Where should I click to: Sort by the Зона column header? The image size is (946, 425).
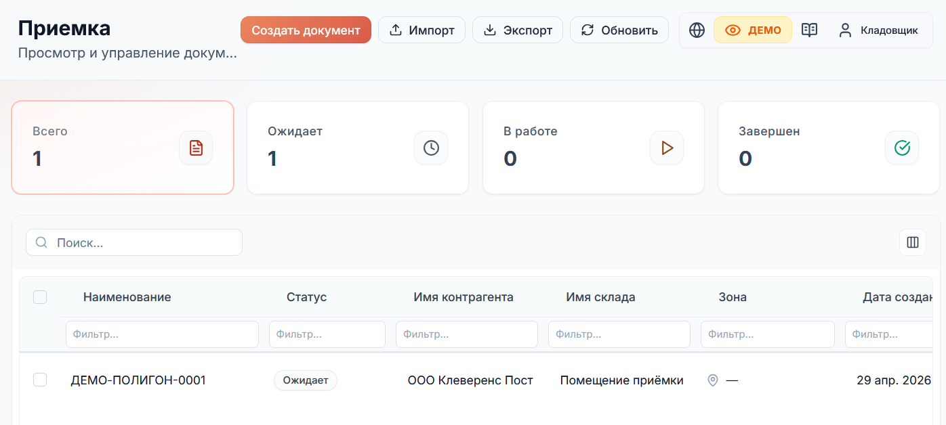click(733, 297)
